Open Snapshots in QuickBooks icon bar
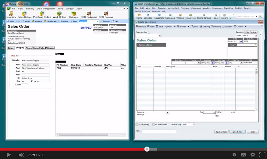Viewport: 267px width, 159px height. tap(159, 17)
